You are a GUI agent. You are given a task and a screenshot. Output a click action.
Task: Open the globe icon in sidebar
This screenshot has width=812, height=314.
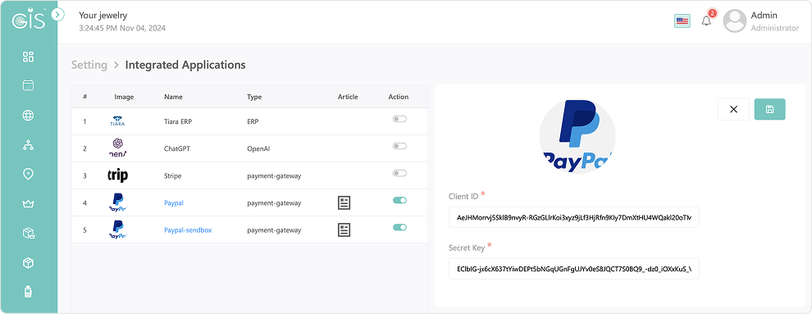[x=29, y=116]
